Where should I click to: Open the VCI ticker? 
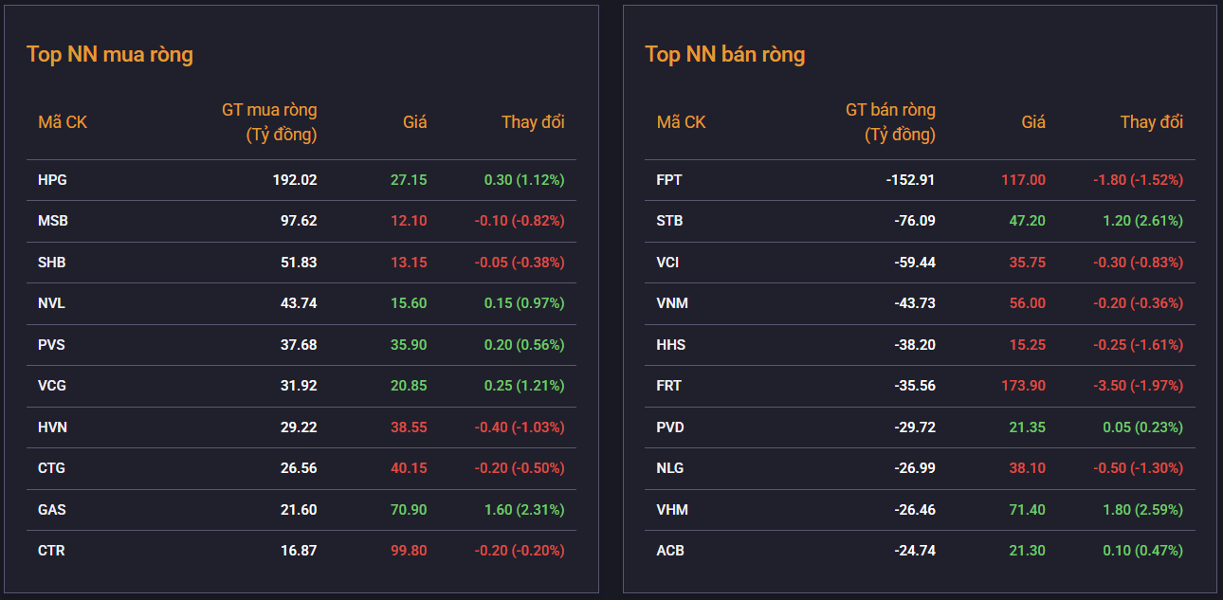[668, 263]
